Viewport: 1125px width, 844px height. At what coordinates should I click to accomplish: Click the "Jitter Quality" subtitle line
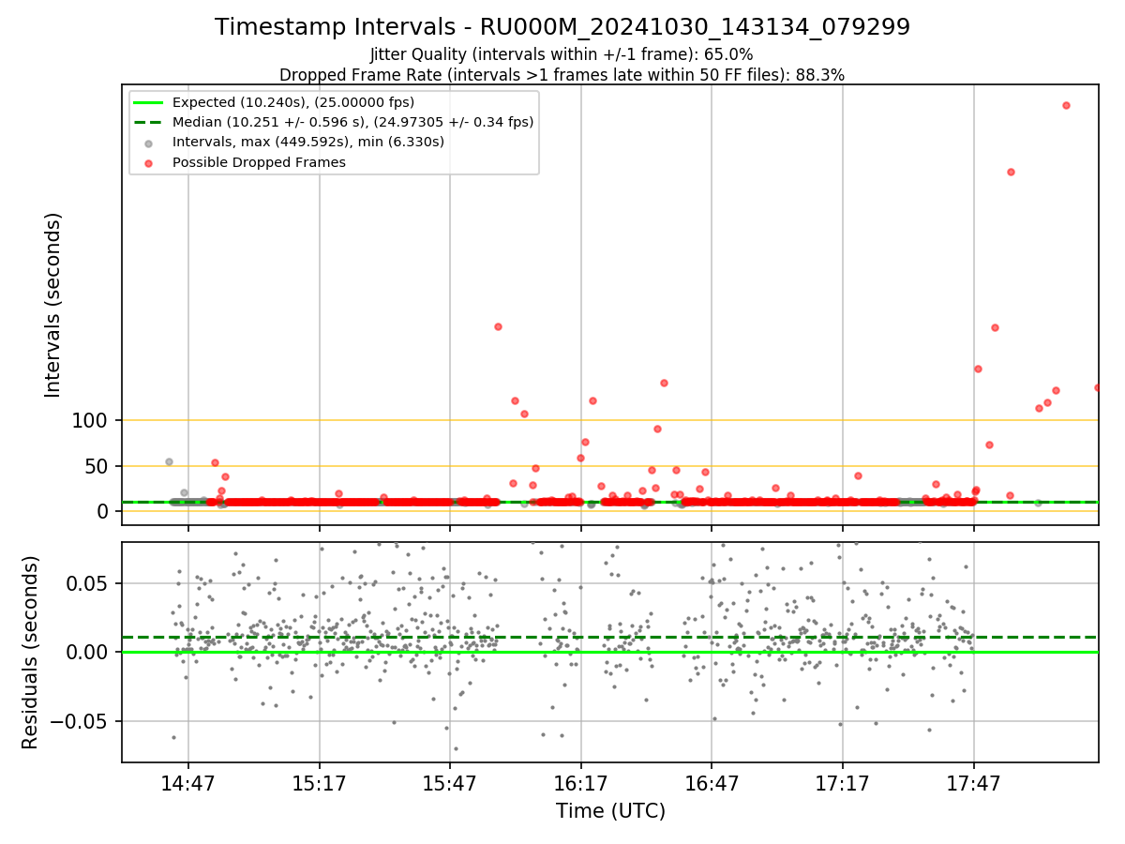(562, 55)
